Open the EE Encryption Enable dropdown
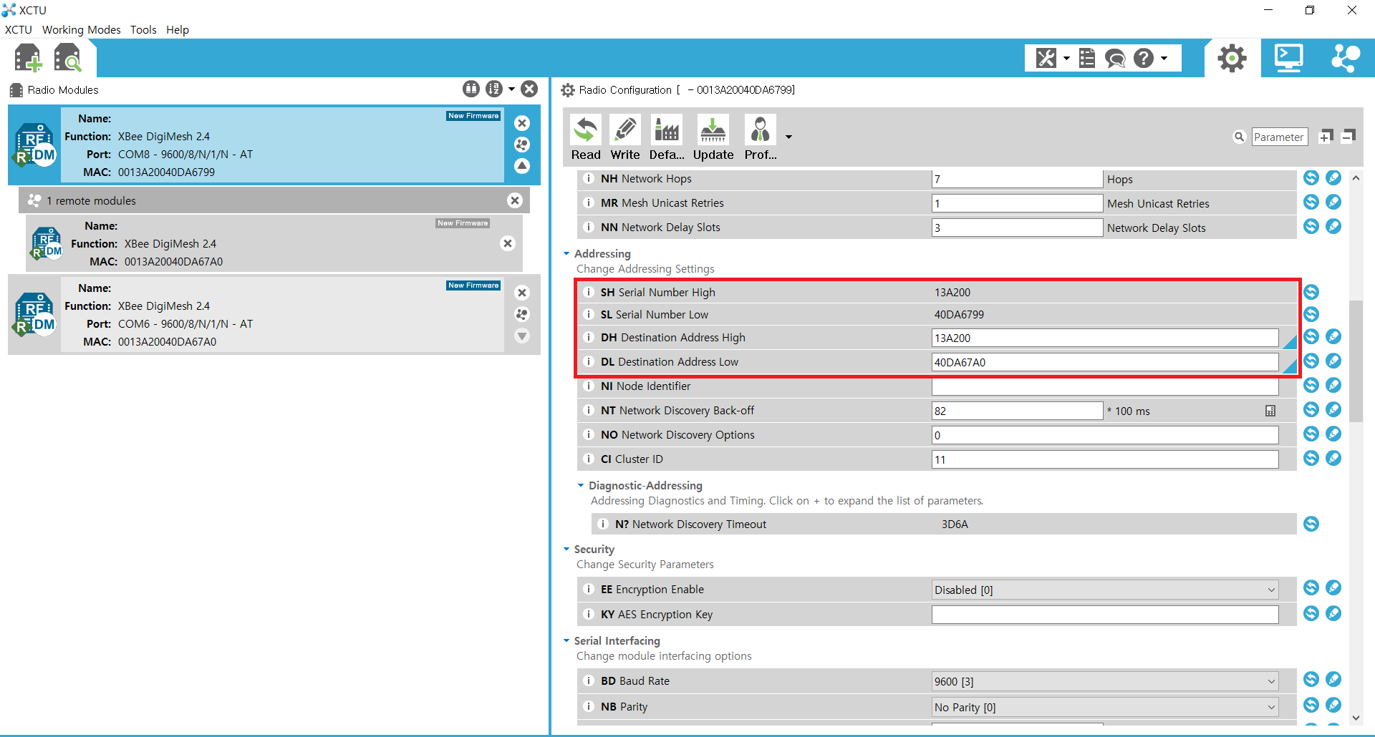This screenshot has width=1375, height=737. tap(1105, 590)
